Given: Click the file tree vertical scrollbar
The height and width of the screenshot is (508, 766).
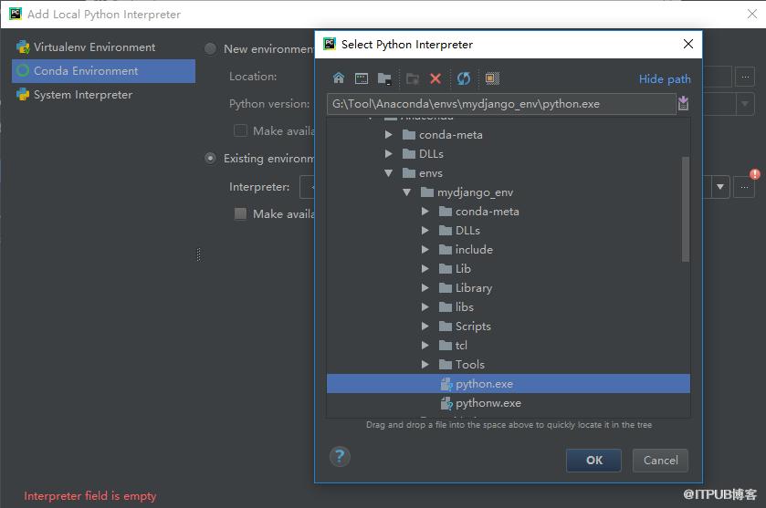Looking at the screenshot, I should (686, 209).
